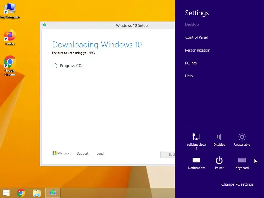Click the setup icon in the title bar
This screenshot has height=198, width=264.
(x=44, y=25)
